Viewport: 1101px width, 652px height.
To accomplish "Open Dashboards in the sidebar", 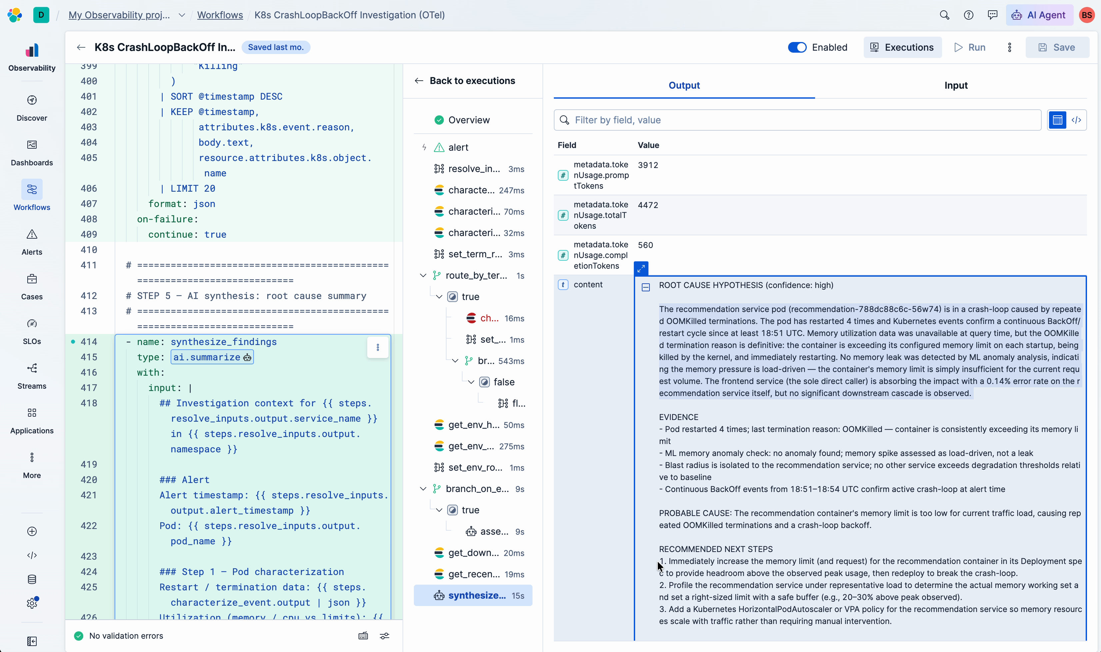I will click(32, 153).
